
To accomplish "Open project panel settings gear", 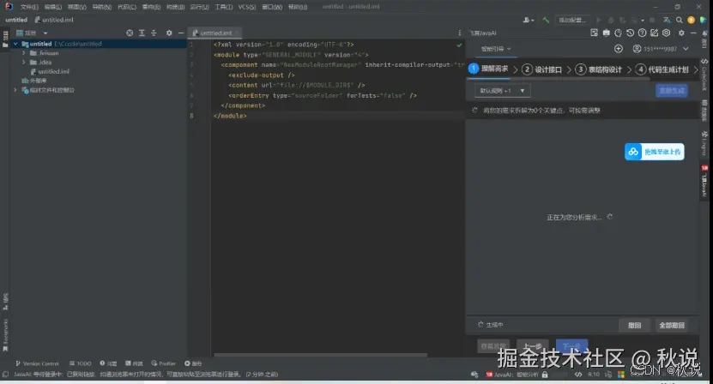I will pyautogui.click(x=169, y=33).
